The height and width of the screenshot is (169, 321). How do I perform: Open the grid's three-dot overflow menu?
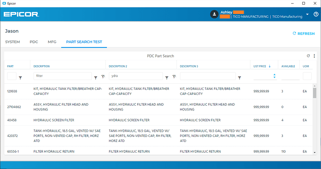(314, 56)
